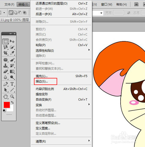Switch to the 11.jpg document tab
Image resolution: width=145 pixels, height=147 pixels.
pyautogui.click(x=15, y=20)
